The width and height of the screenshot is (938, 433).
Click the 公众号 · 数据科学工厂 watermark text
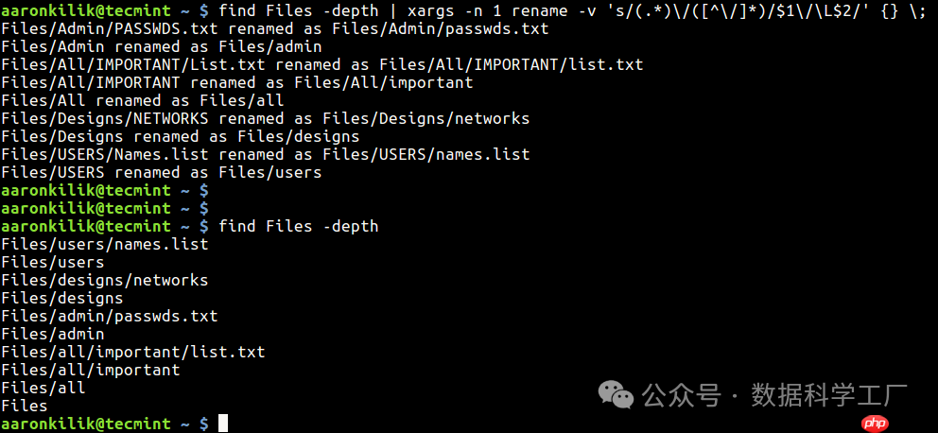pos(774,395)
